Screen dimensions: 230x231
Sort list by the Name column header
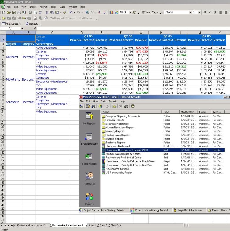point(131,112)
